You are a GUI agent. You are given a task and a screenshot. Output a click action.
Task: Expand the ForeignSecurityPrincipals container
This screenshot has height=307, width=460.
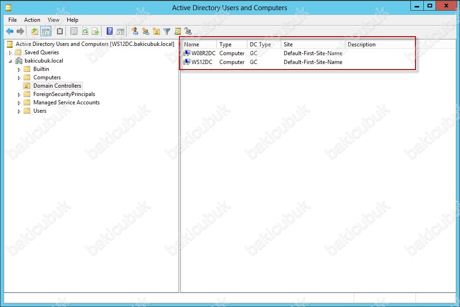point(19,95)
